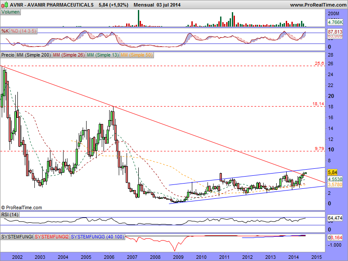
Task: Open the %D (14 3 5) settings label
Action: [x=23, y=31]
